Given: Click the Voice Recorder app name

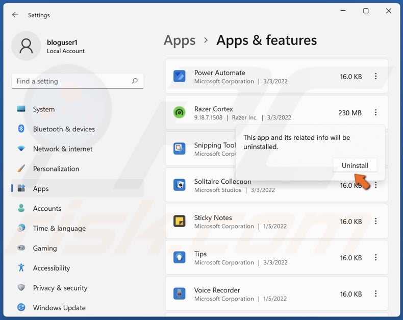Looking at the screenshot, I should click(217, 290).
